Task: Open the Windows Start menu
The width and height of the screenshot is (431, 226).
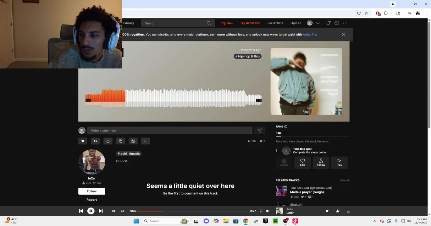Action: pyautogui.click(x=136, y=221)
